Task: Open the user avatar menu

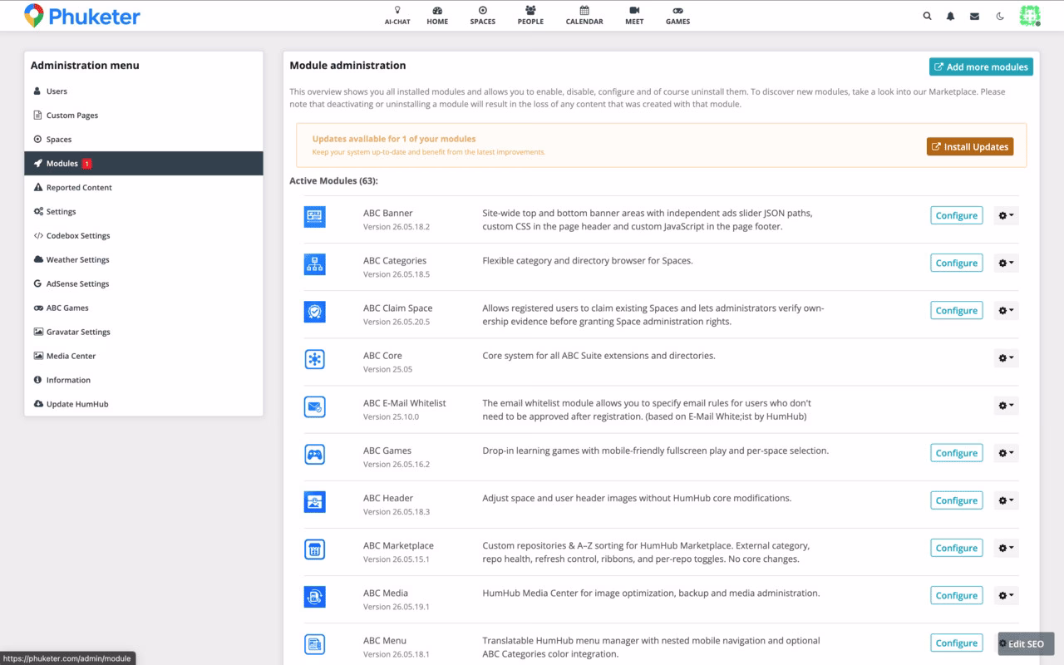Action: [1030, 16]
